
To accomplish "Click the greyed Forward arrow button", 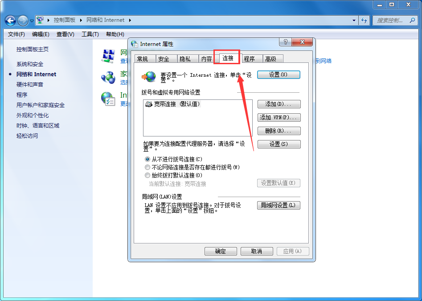I will [23, 21].
